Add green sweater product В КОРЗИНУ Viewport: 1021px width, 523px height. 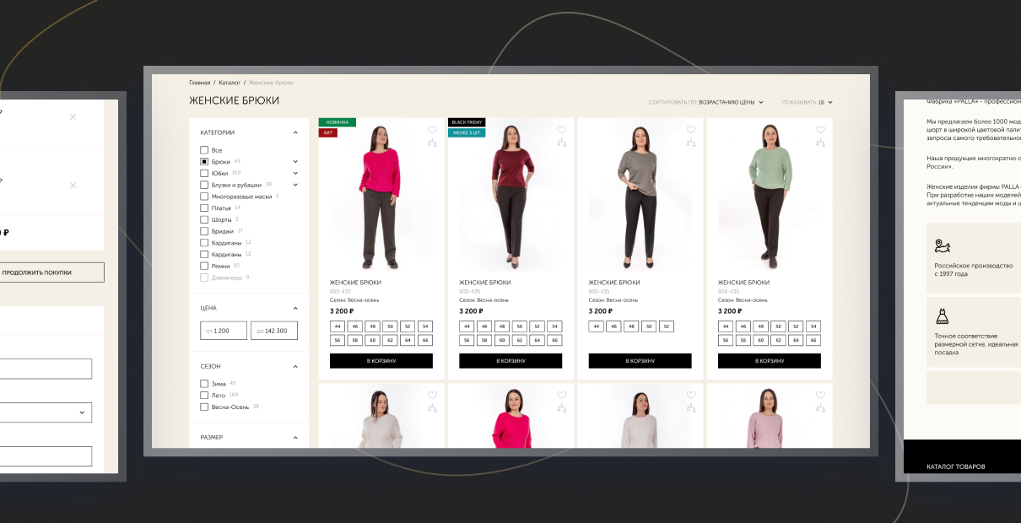(x=770, y=361)
